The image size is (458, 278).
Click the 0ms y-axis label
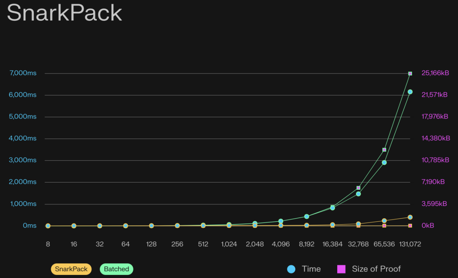pyautogui.click(x=30, y=226)
